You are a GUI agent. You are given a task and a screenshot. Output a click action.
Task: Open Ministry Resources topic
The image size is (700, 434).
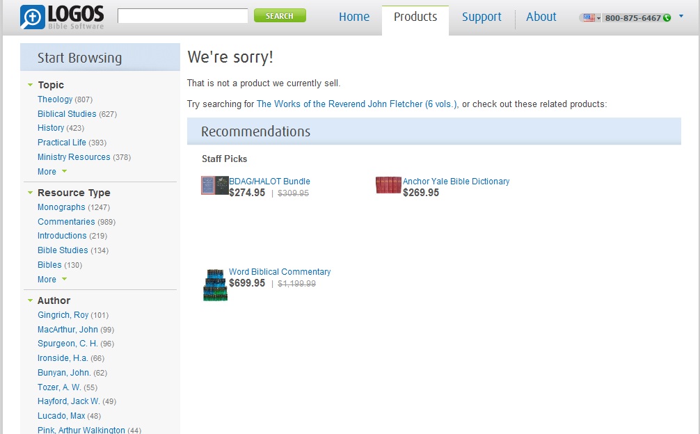[x=74, y=157]
